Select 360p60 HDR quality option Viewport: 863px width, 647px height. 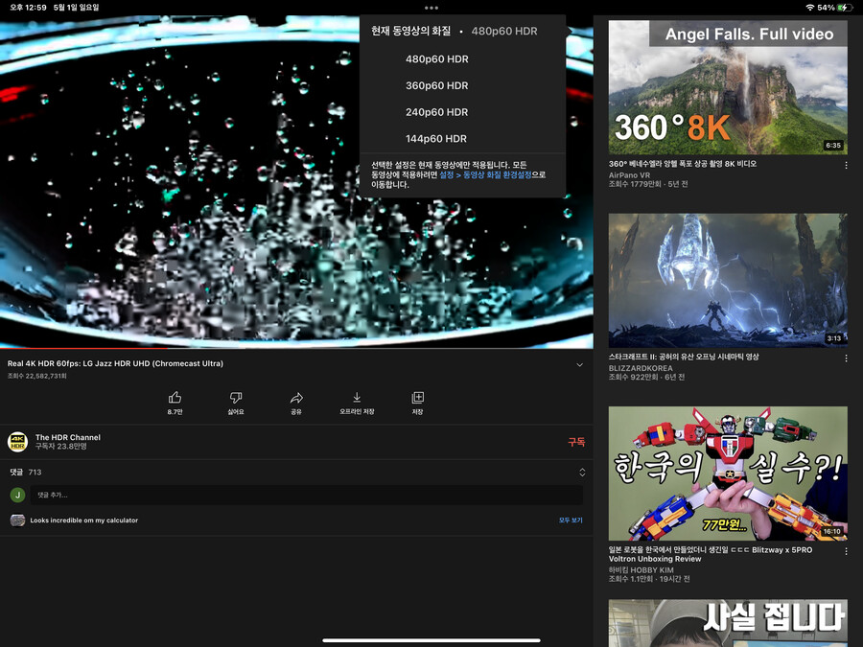tap(436, 86)
